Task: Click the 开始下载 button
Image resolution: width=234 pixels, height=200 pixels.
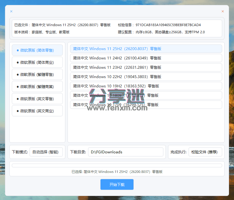Action: 117,184
